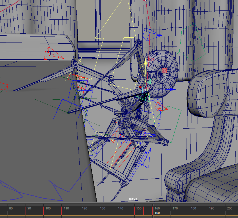Go to frame 120 on the timeline
The height and width of the screenshot is (218, 238).
point(80,210)
